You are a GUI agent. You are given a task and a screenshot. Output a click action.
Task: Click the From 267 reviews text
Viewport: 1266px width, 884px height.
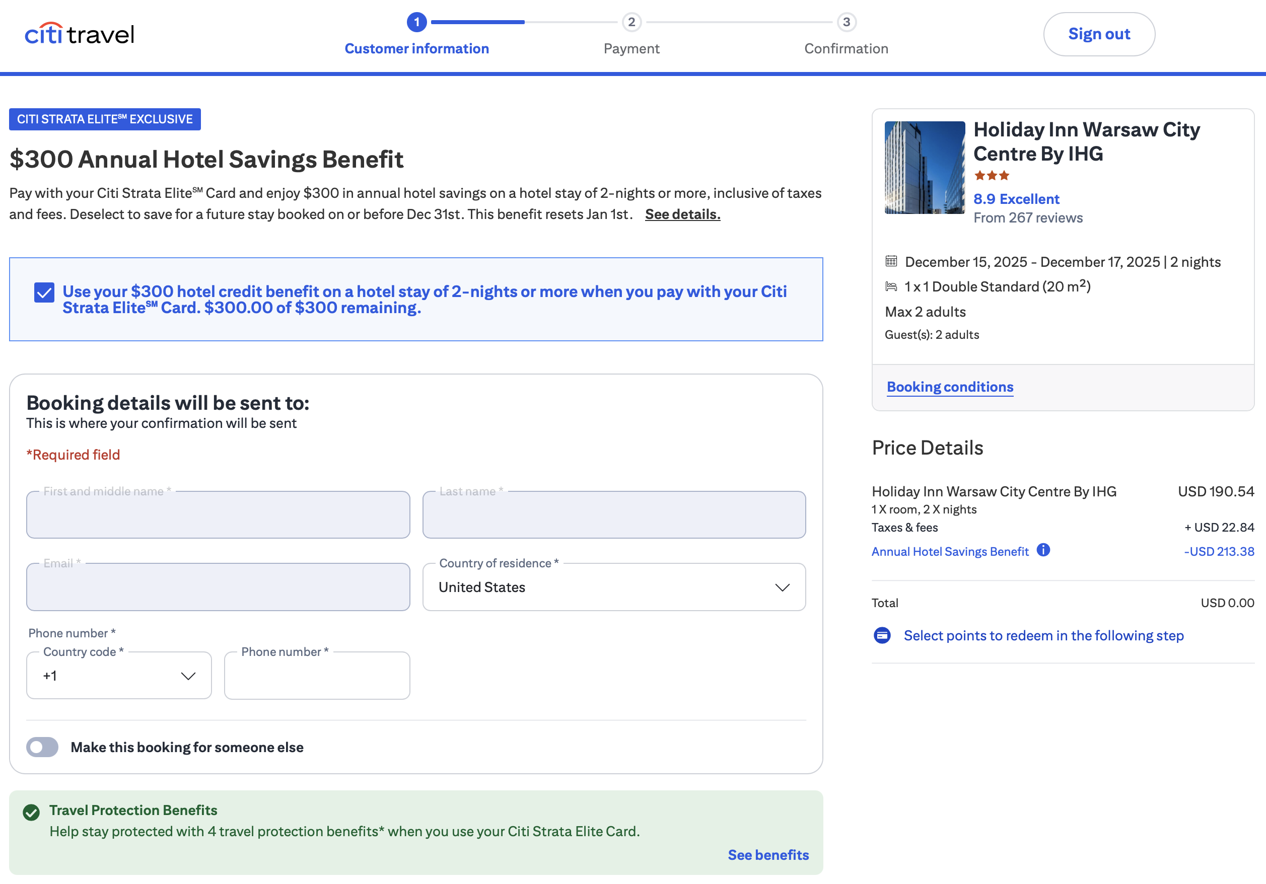[1028, 218]
